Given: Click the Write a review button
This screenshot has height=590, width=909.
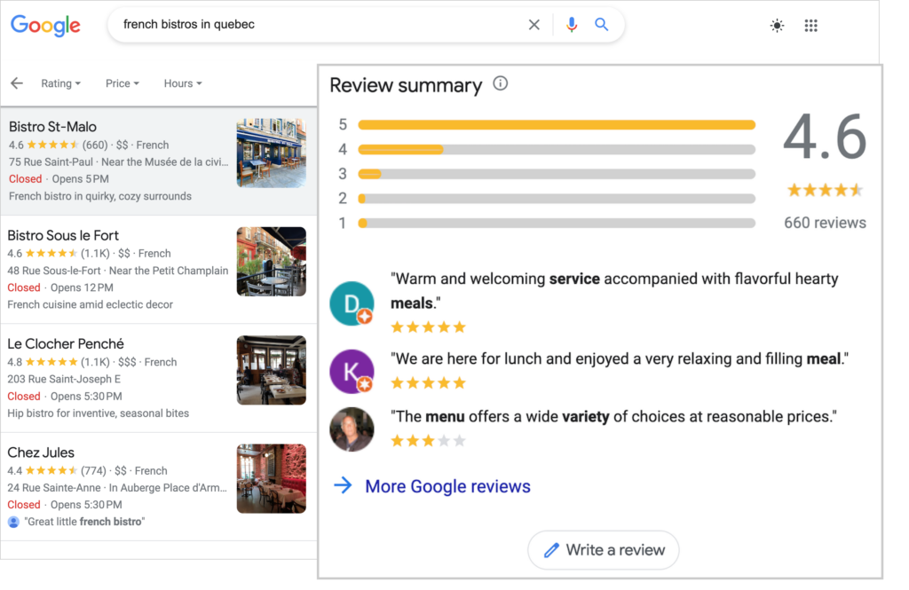Looking at the screenshot, I should (603, 550).
